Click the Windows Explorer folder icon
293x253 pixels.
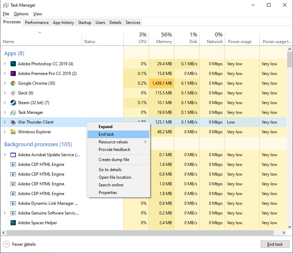(13, 132)
